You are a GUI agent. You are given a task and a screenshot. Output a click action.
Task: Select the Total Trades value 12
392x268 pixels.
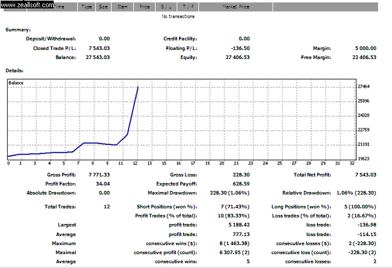click(x=107, y=207)
